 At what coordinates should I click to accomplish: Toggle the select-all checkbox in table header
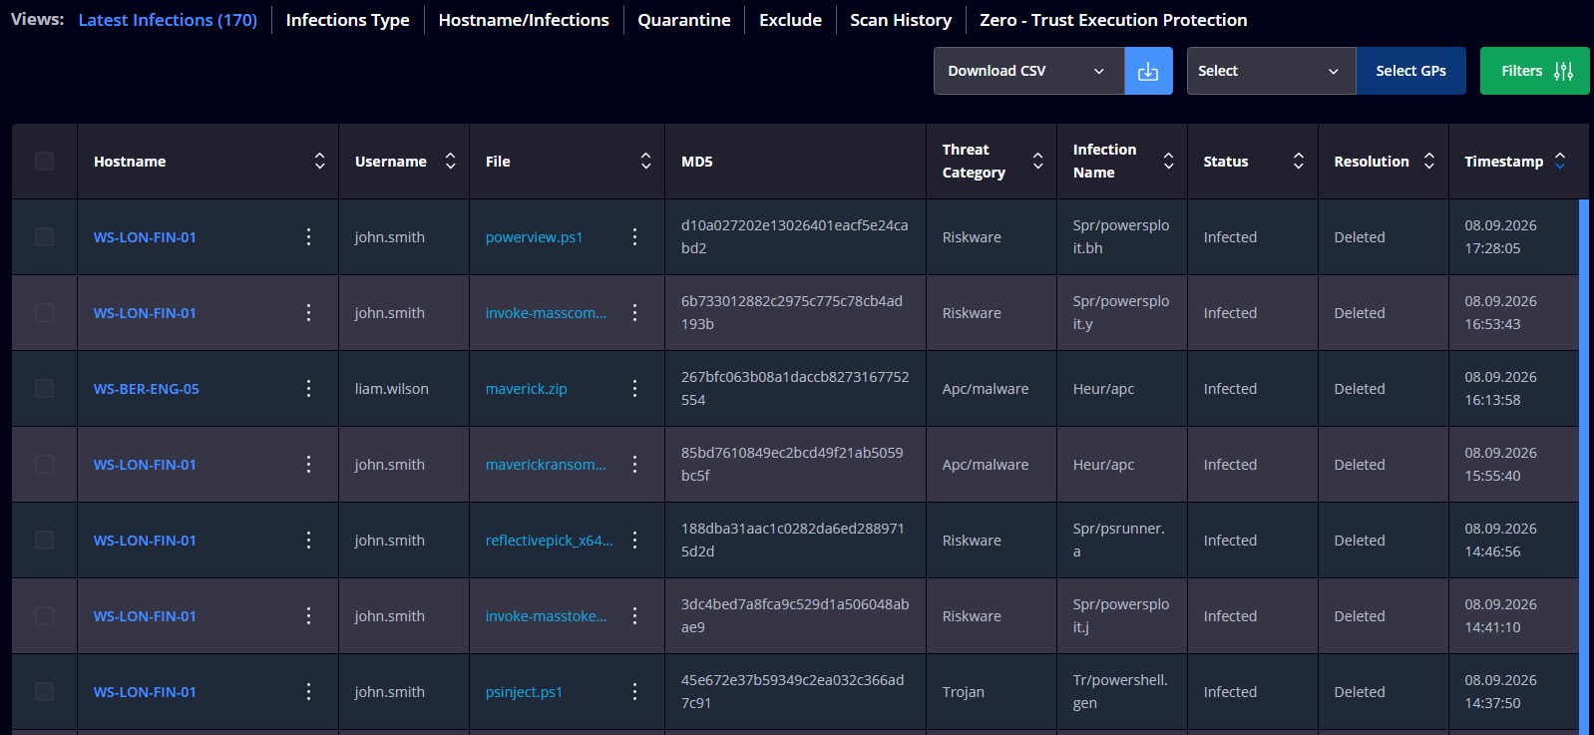[44, 161]
